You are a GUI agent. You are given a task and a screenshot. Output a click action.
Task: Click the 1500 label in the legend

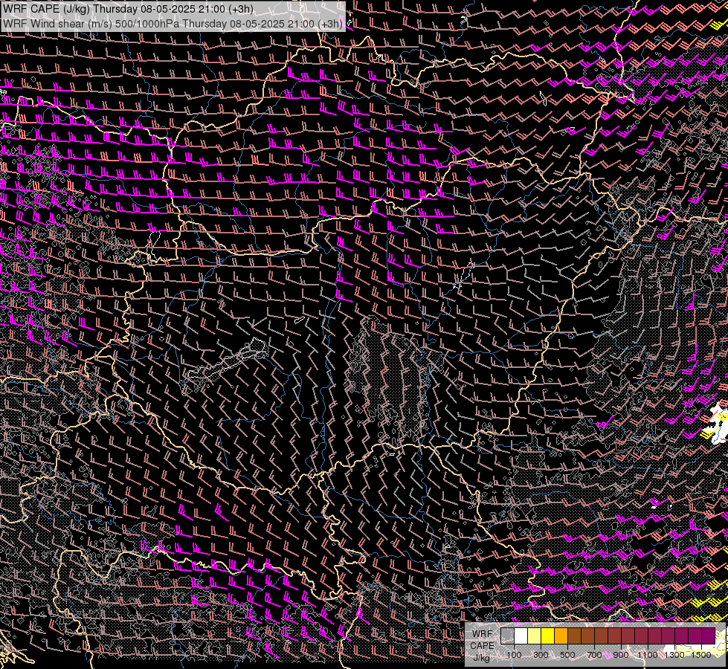(701, 655)
